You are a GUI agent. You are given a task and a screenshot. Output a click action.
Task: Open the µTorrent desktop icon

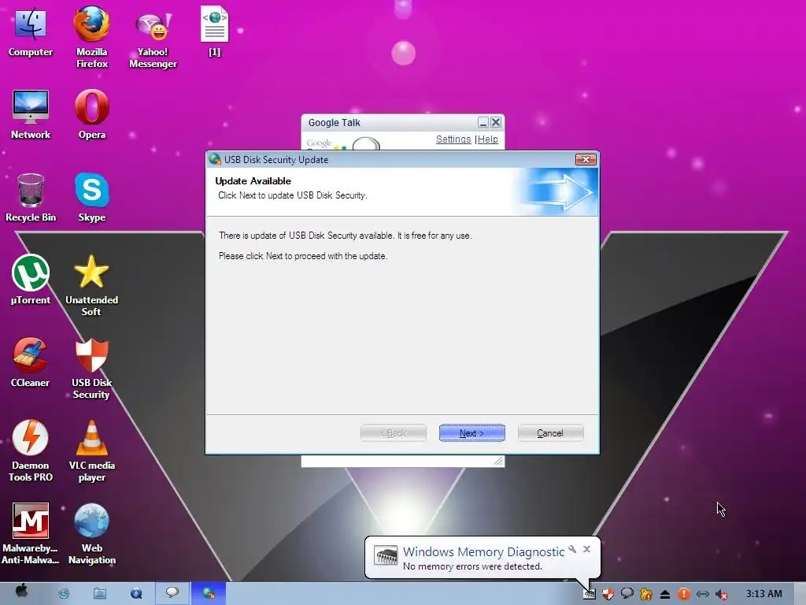tap(31, 280)
